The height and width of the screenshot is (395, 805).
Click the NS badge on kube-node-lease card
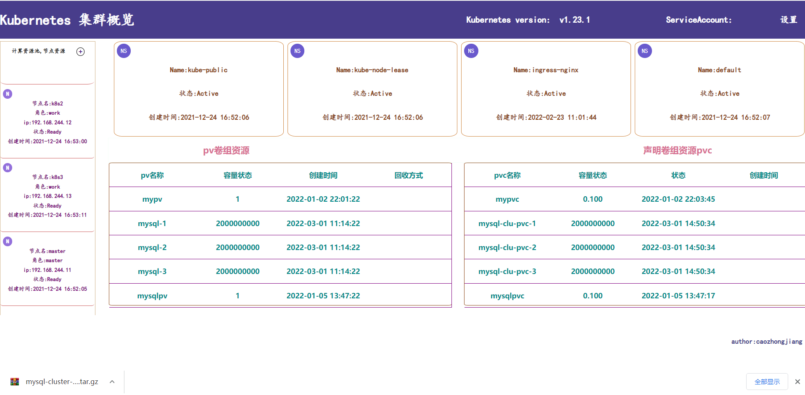[297, 51]
